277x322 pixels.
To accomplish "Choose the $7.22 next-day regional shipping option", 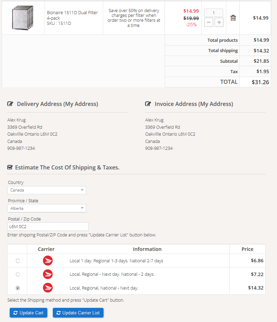I will click(18, 274).
